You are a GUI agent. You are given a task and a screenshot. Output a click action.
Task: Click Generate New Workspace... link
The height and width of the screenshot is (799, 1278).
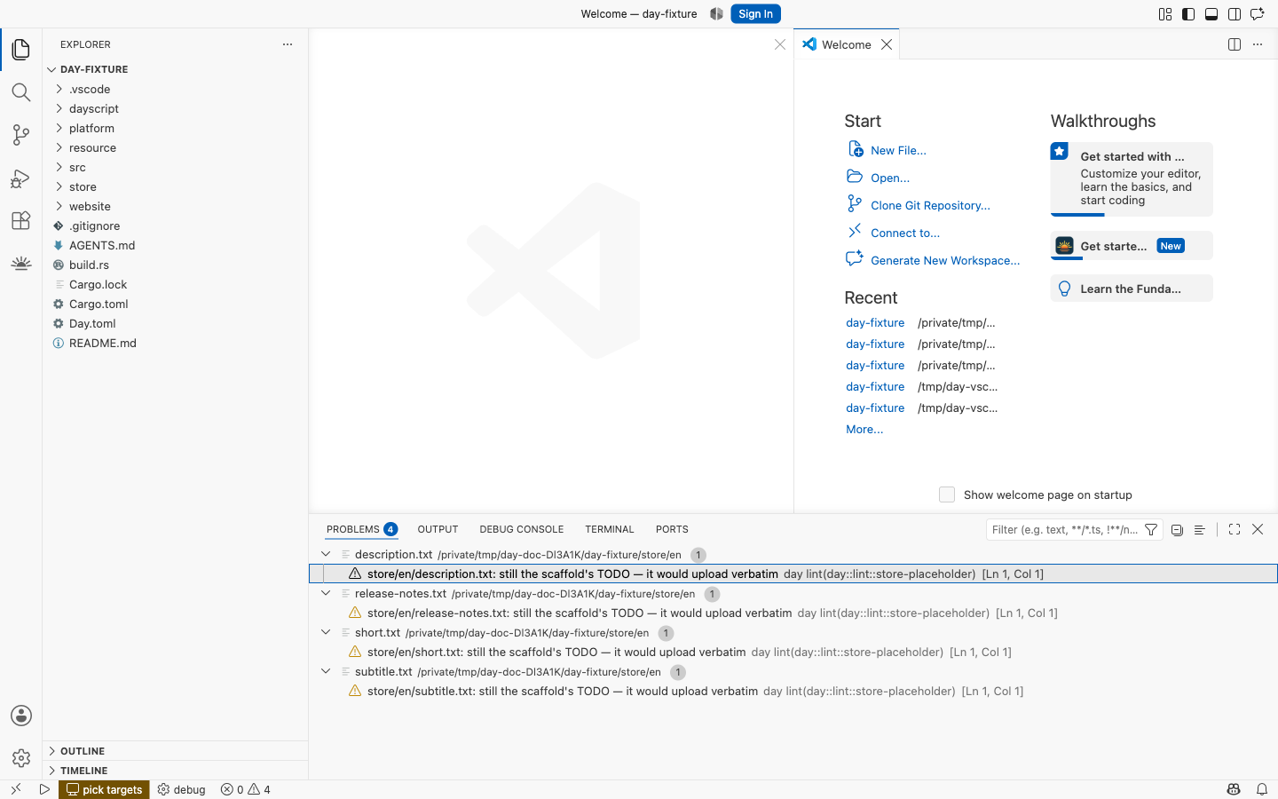[x=945, y=260]
